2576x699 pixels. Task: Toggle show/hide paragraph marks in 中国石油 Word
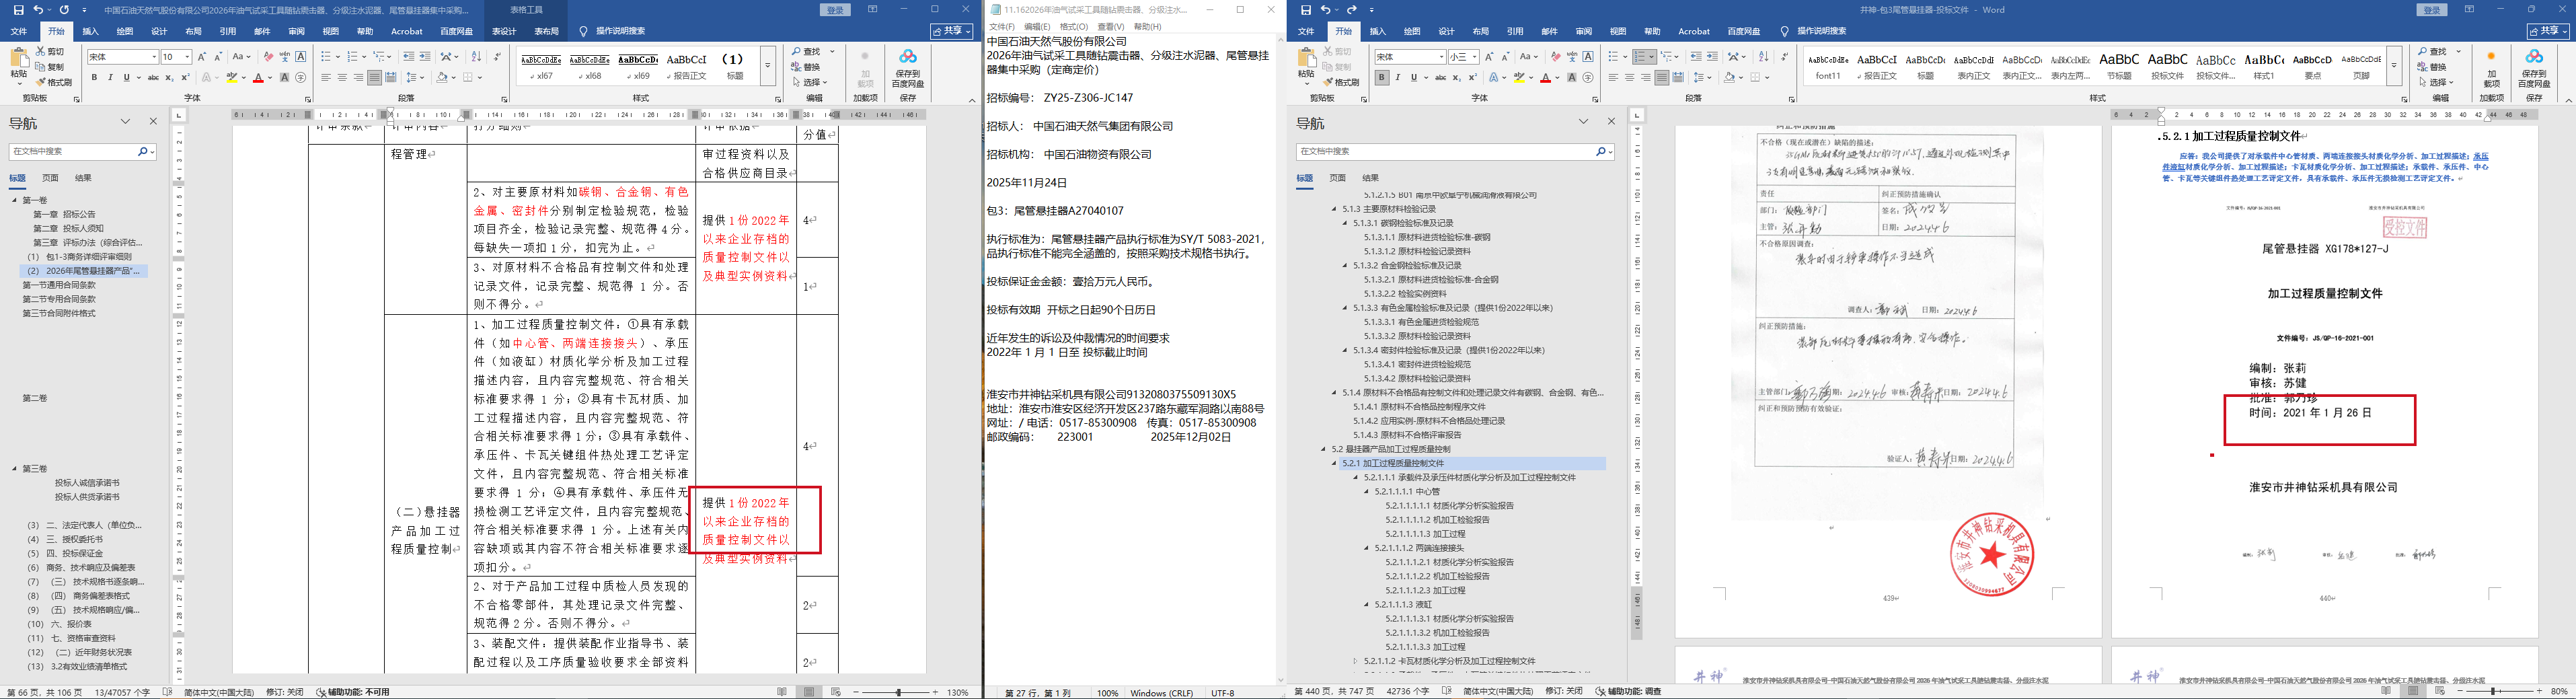pyautogui.click(x=498, y=57)
